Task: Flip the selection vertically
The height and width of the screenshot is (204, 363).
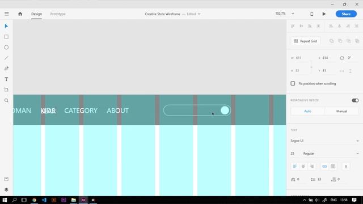Action: [x=351, y=71]
